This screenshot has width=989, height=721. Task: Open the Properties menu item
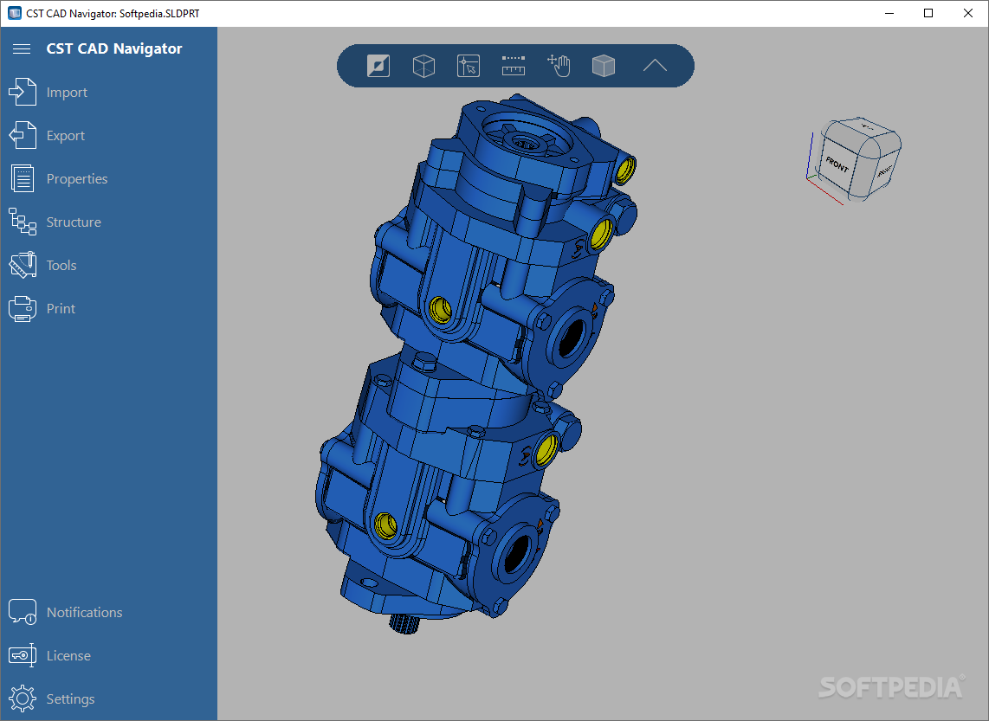point(77,179)
